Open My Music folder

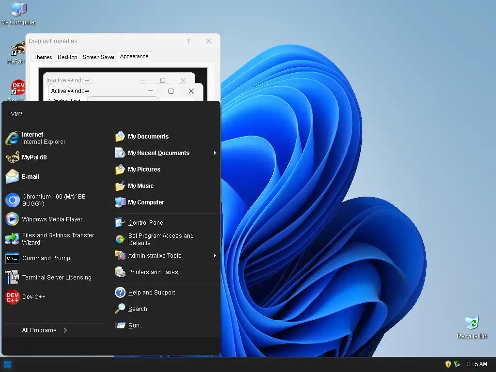coord(166,186)
